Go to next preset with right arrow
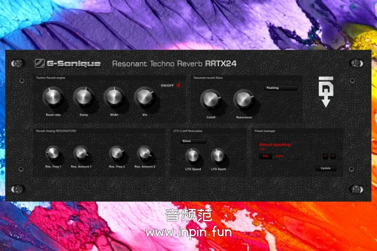 pyautogui.click(x=333, y=156)
